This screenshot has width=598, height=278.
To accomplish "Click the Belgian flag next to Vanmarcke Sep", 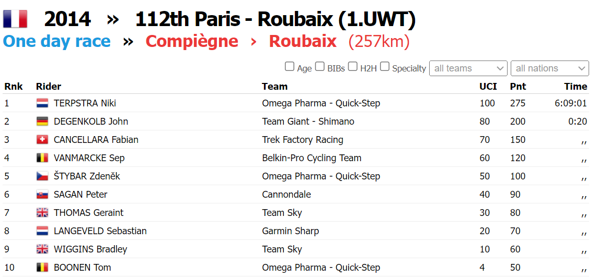I will point(42,158).
